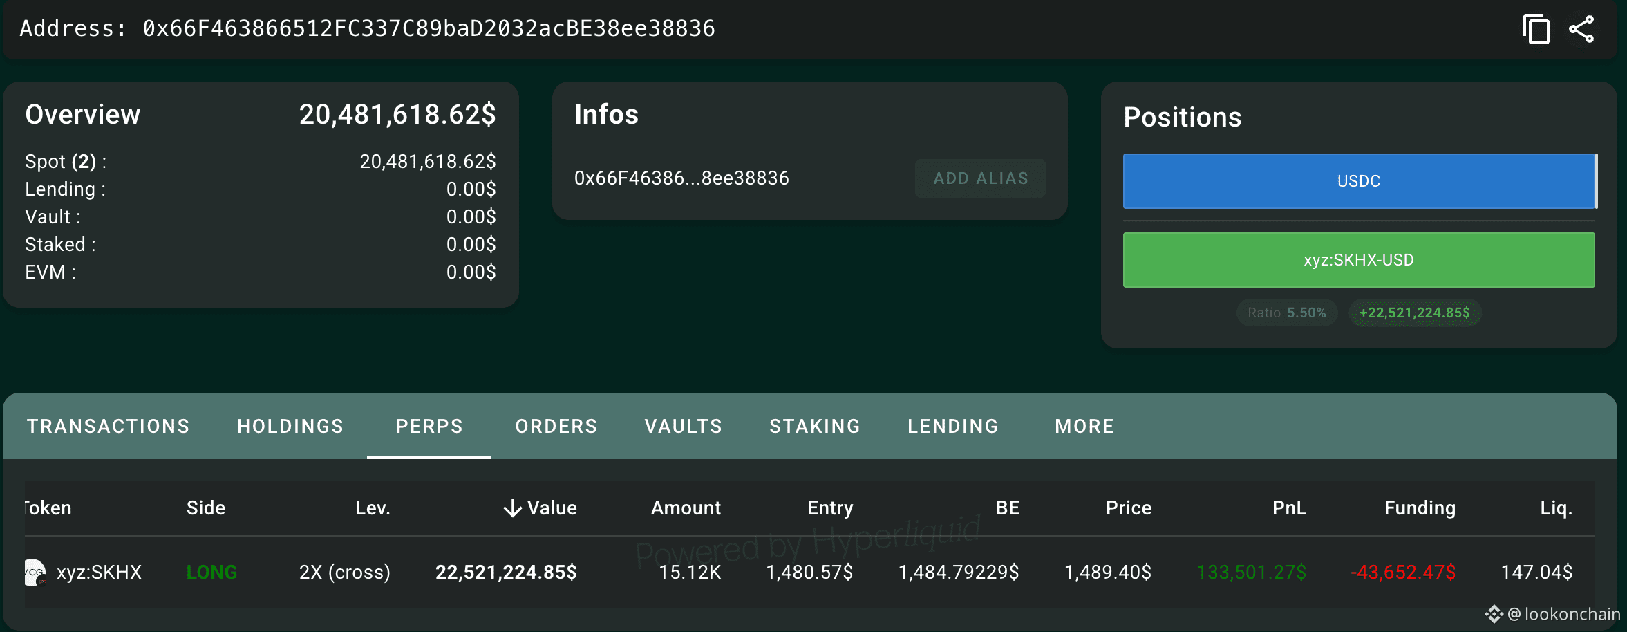Click the +22,521,224.85$ position badge
This screenshot has width=1627, height=632.
[1415, 313]
